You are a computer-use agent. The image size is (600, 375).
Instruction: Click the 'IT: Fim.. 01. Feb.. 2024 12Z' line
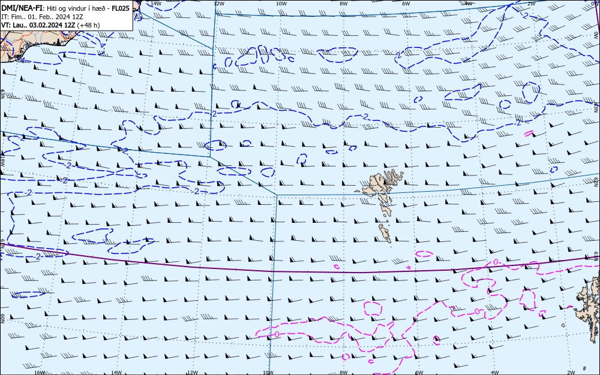[42, 17]
